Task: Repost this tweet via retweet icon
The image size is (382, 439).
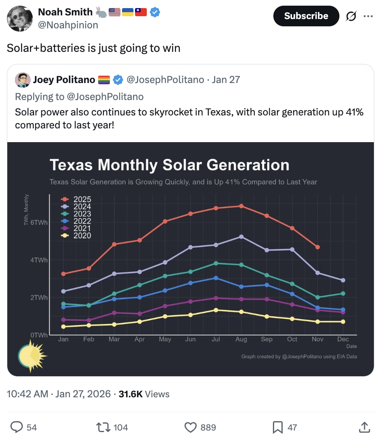Action: [x=103, y=427]
